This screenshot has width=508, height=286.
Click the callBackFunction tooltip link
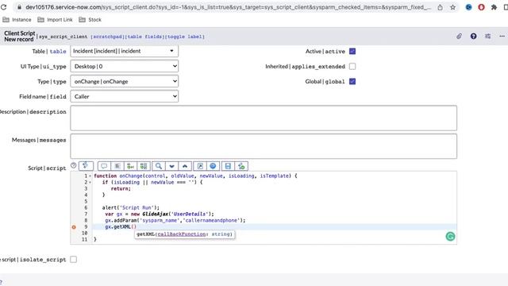pyautogui.click(x=182, y=234)
